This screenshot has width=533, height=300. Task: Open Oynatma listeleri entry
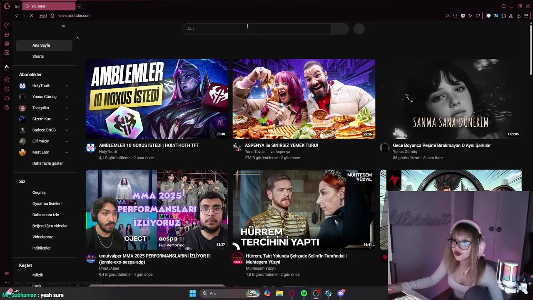(x=44, y=204)
